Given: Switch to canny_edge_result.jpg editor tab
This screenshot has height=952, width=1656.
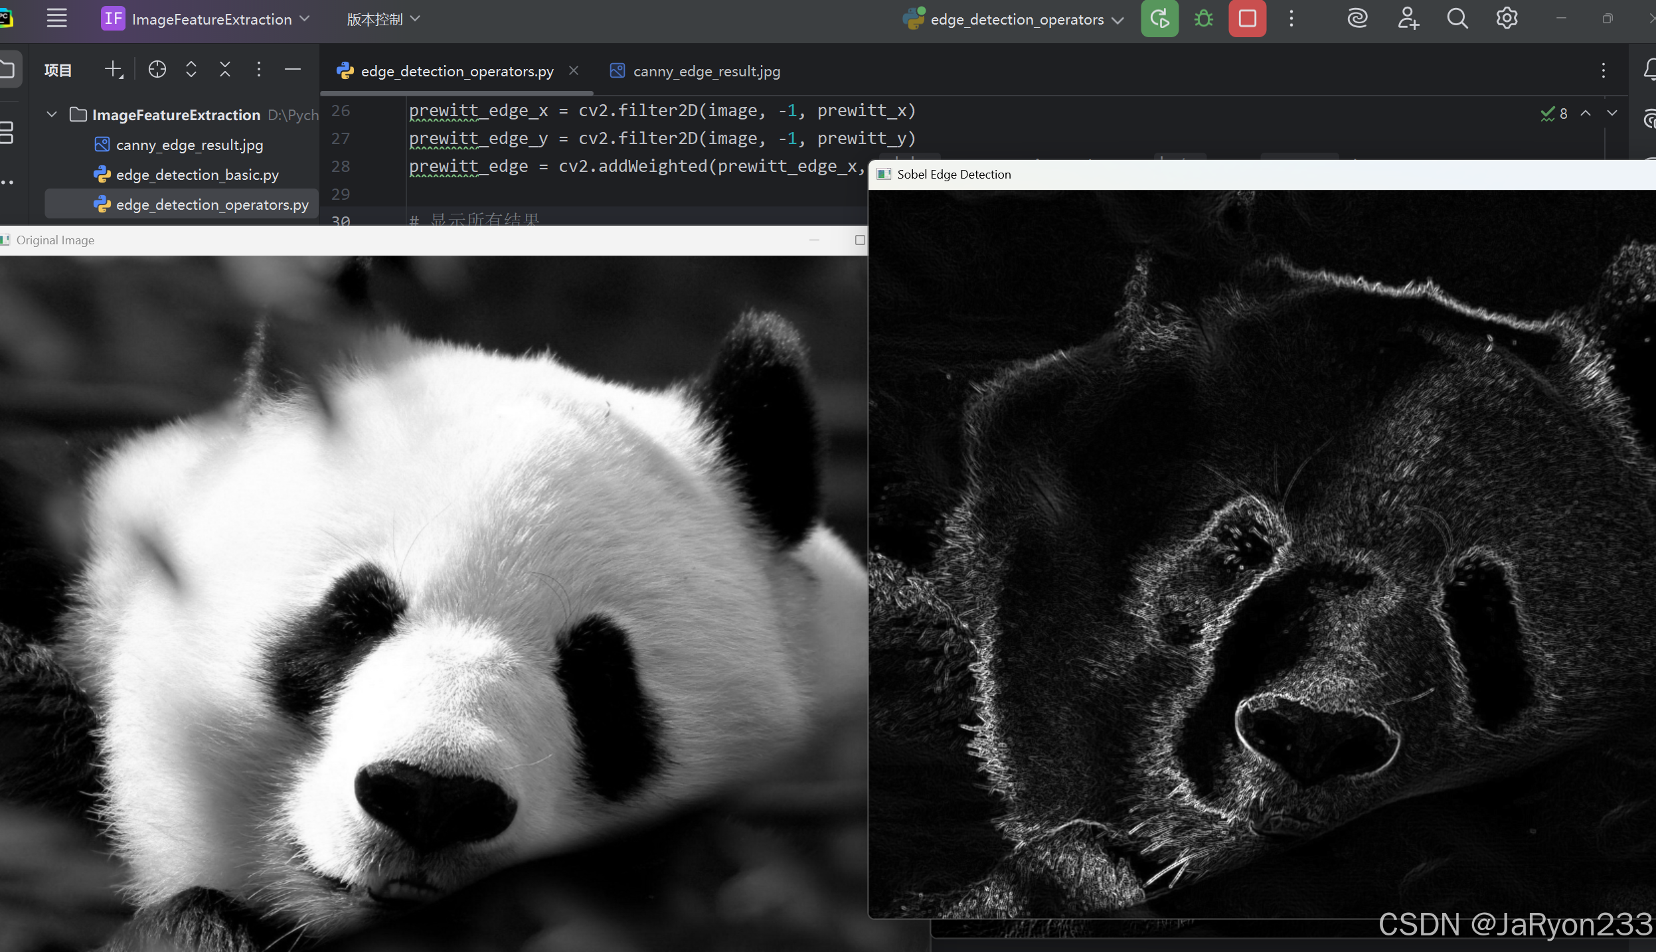Looking at the screenshot, I should (x=706, y=71).
